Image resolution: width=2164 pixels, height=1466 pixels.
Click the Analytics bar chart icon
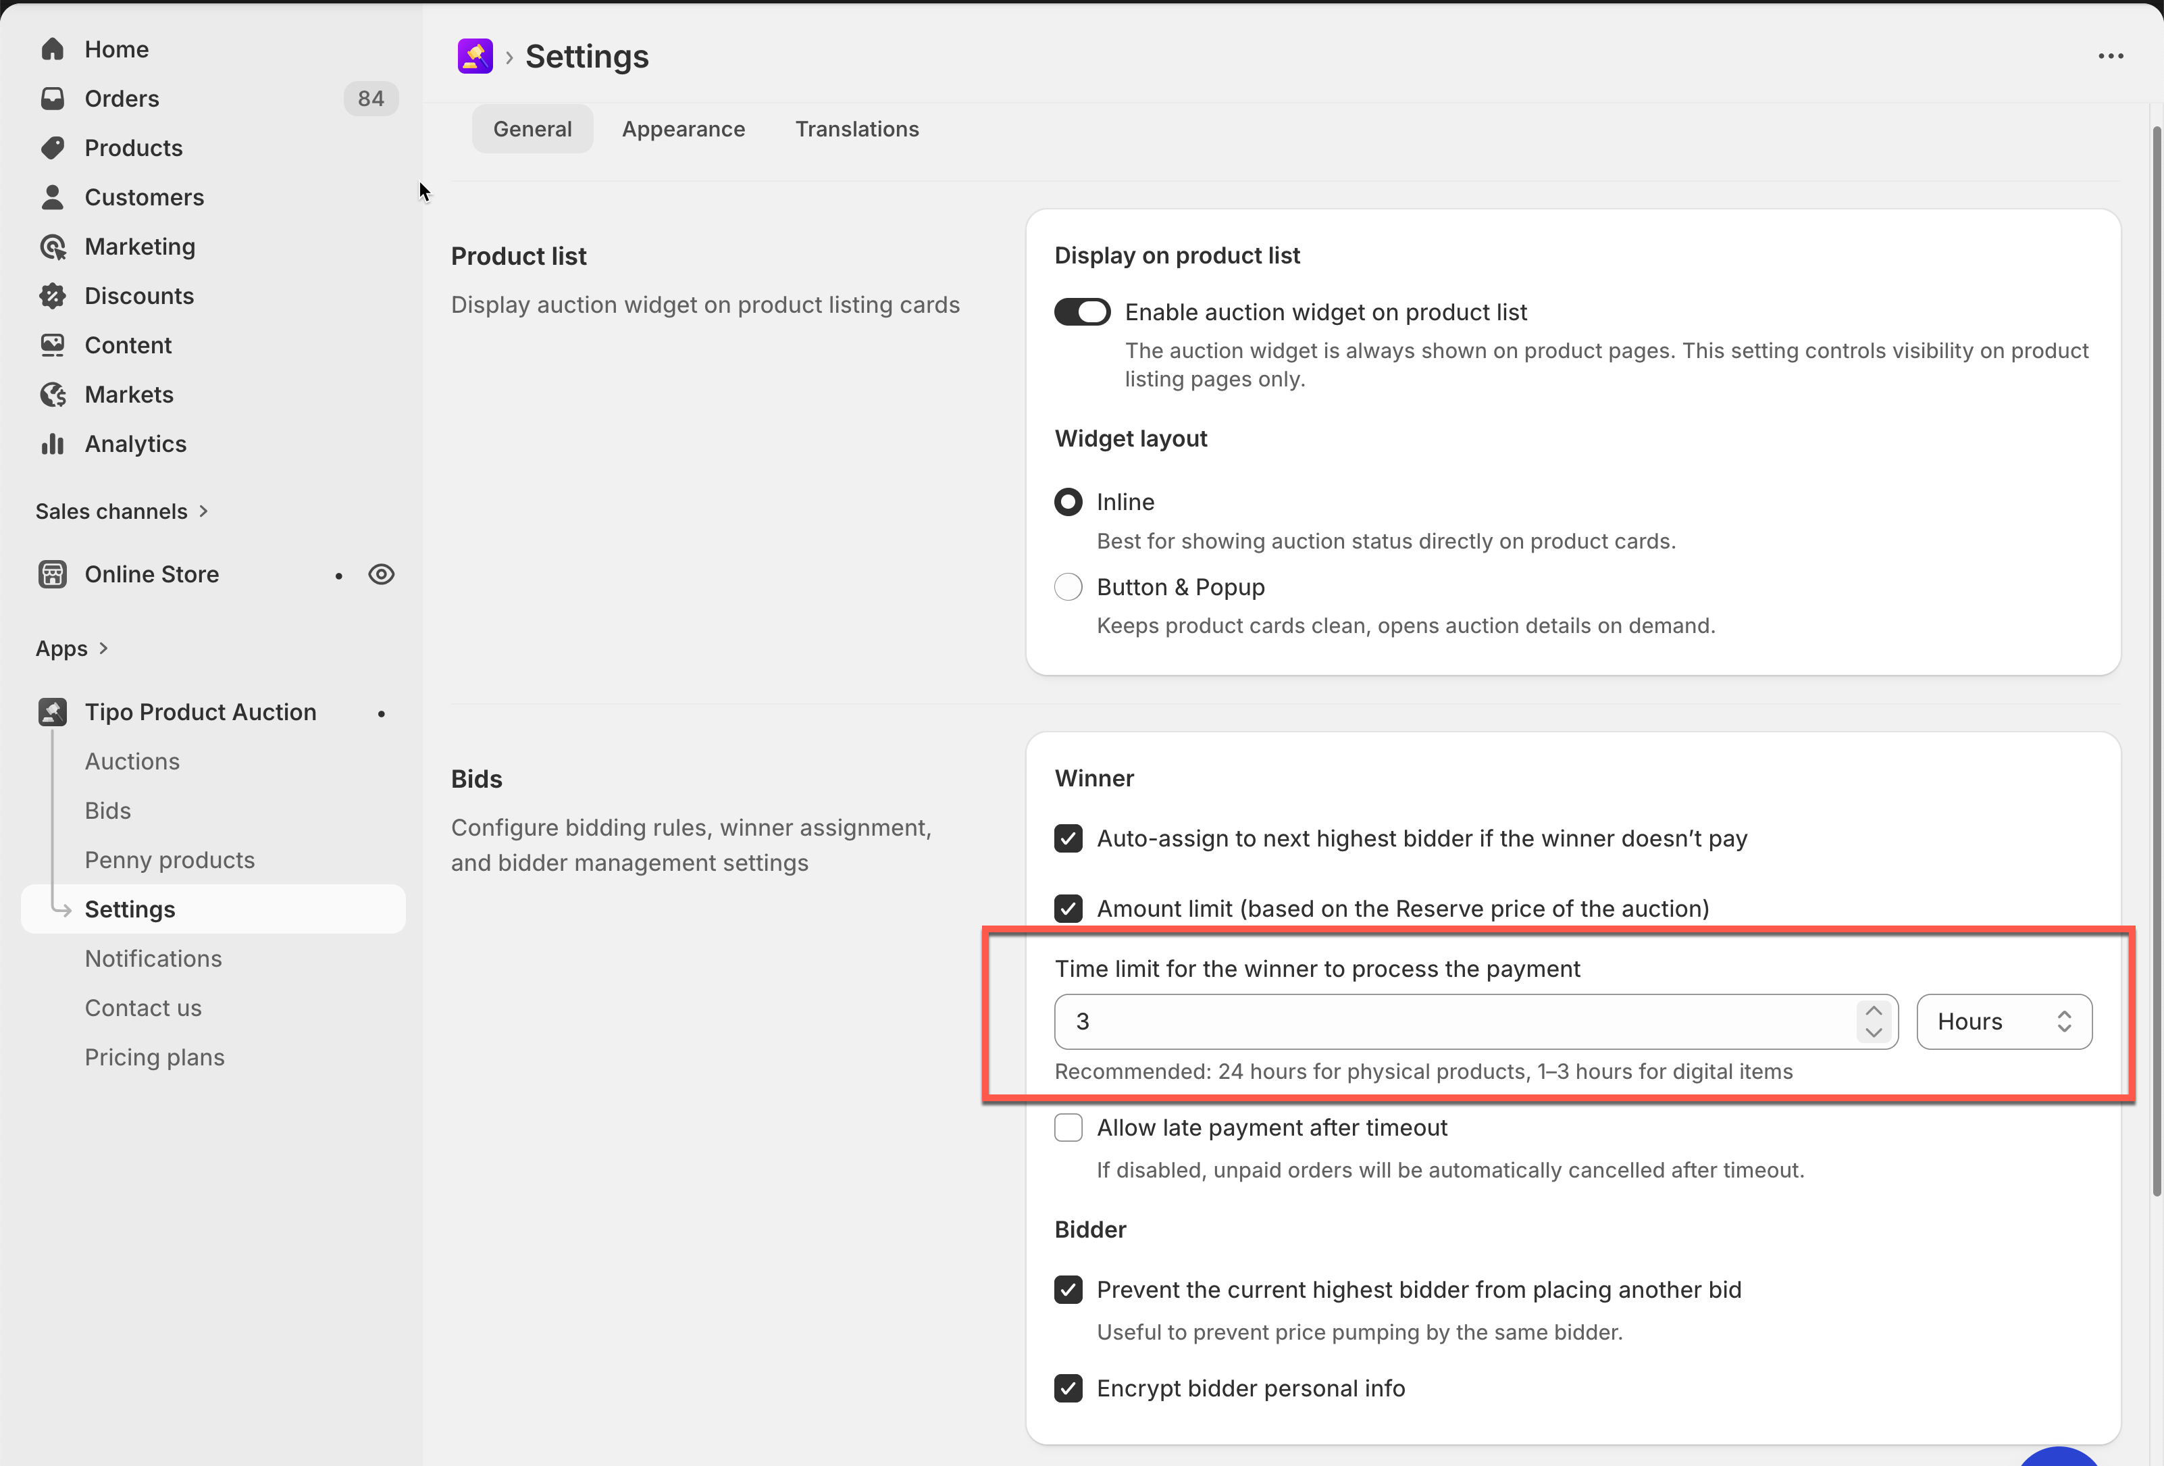point(52,443)
